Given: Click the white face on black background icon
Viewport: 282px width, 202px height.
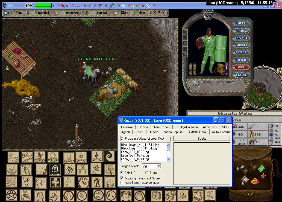Looking at the screenshot, I should click(x=55, y=170).
